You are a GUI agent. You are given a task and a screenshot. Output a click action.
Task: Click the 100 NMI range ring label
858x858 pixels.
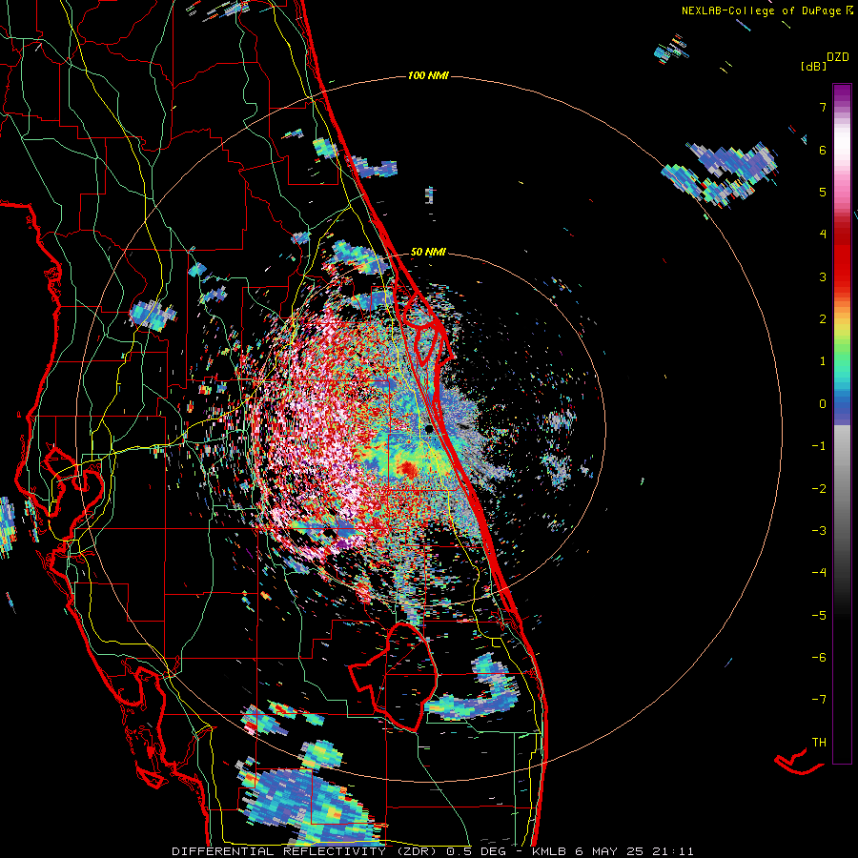click(428, 75)
